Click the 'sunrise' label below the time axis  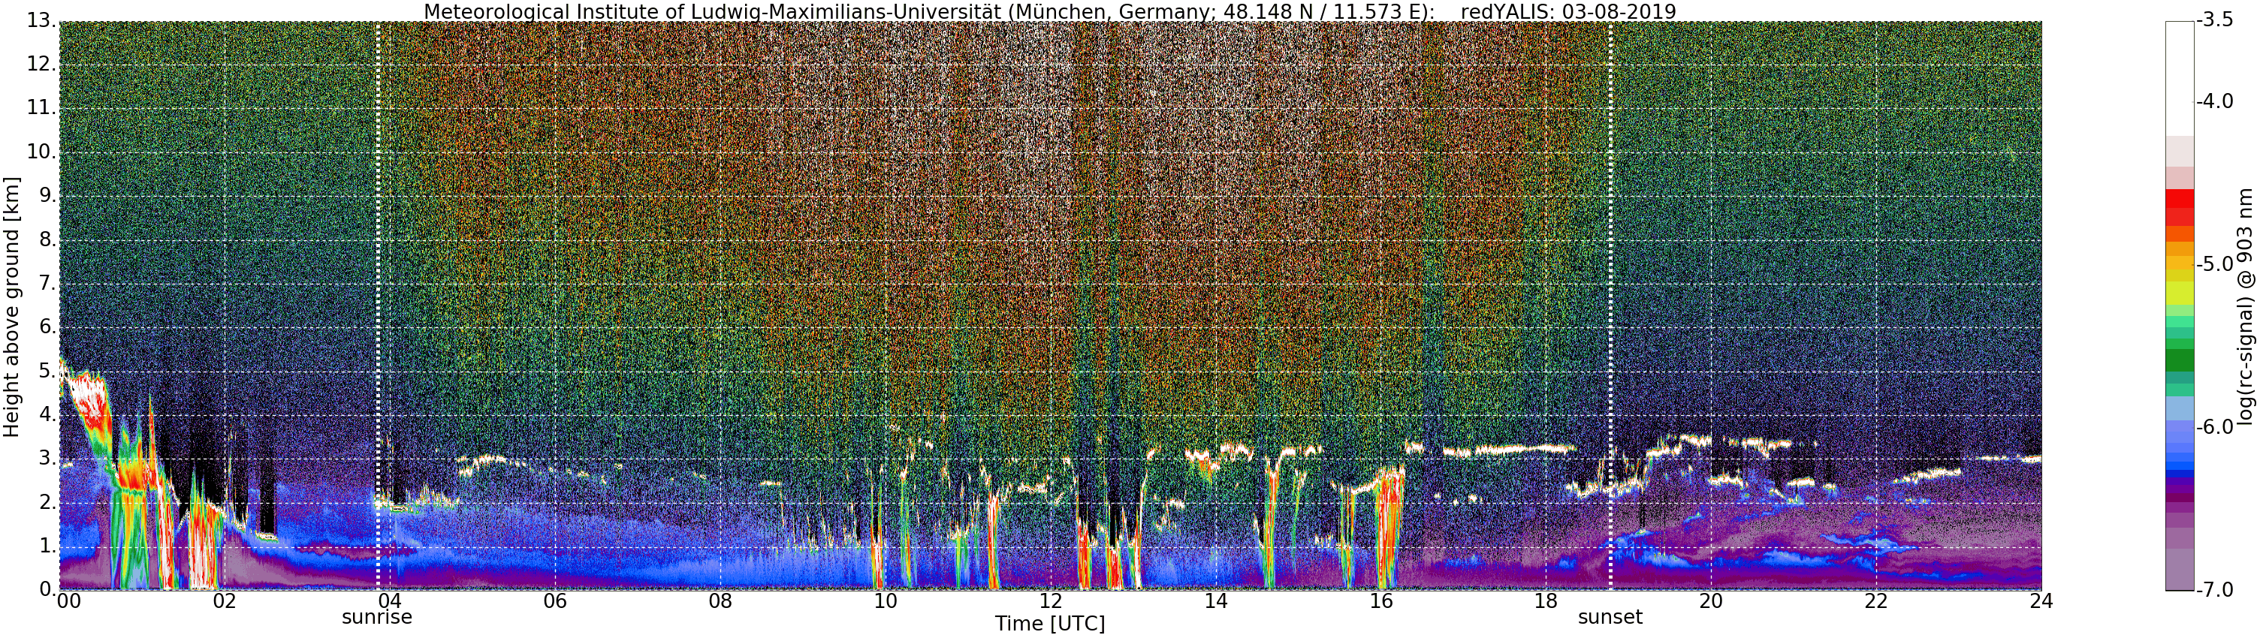(x=377, y=617)
